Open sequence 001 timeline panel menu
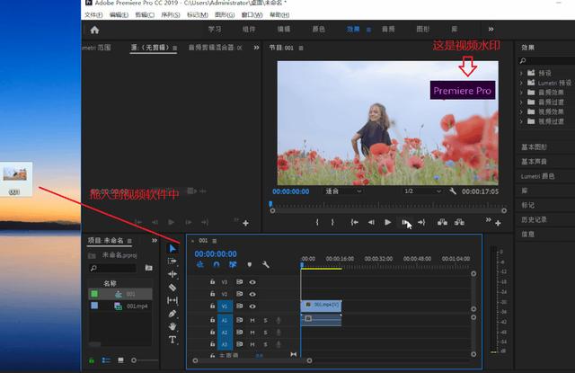 click(x=215, y=241)
